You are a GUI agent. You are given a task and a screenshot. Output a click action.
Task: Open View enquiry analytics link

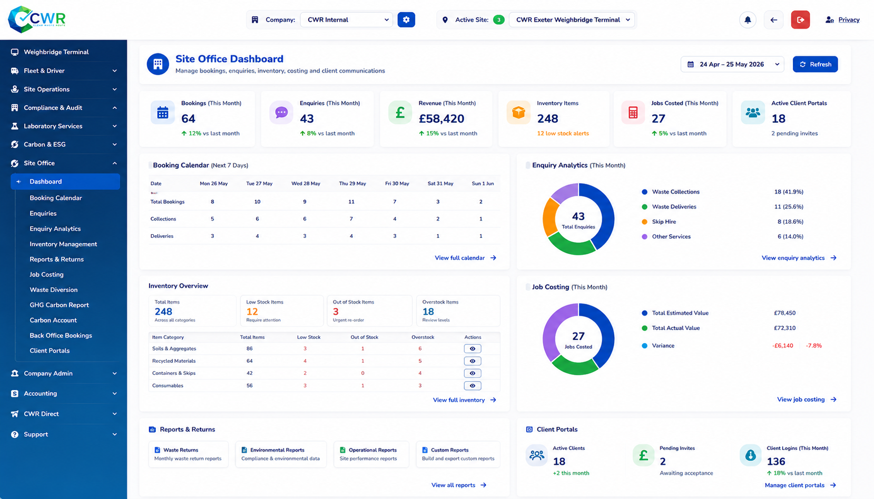point(799,258)
